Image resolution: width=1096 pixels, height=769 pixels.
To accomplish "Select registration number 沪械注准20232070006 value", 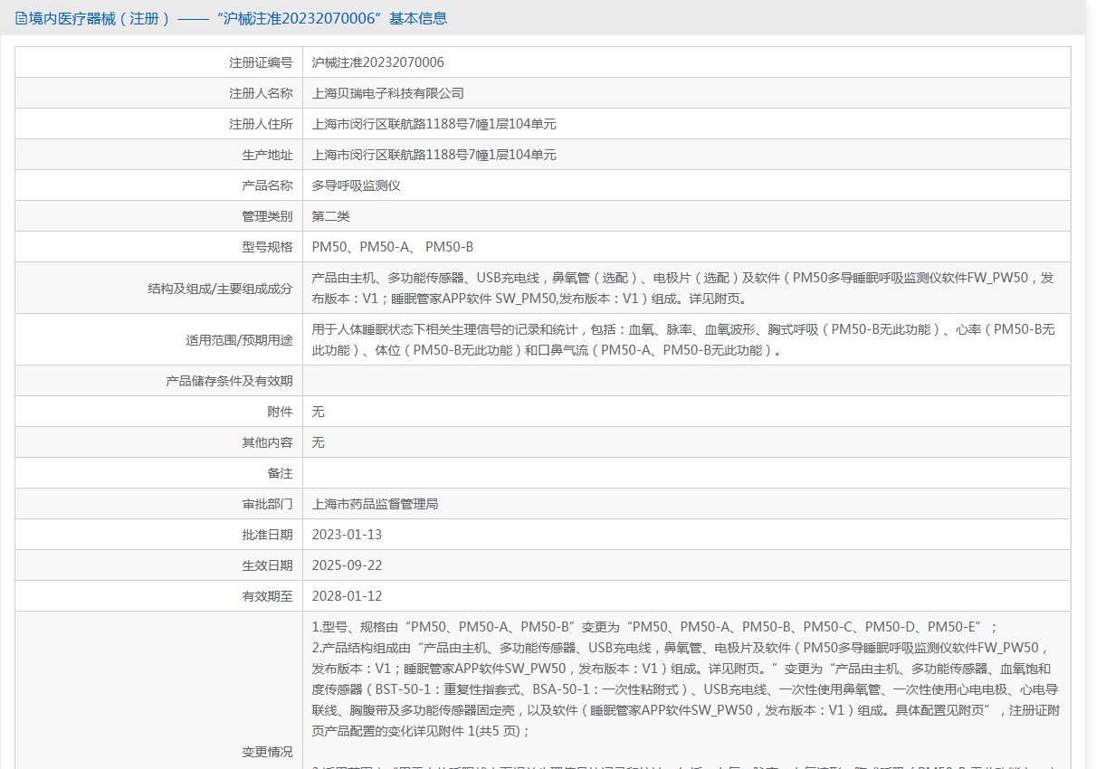I will 378,62.
